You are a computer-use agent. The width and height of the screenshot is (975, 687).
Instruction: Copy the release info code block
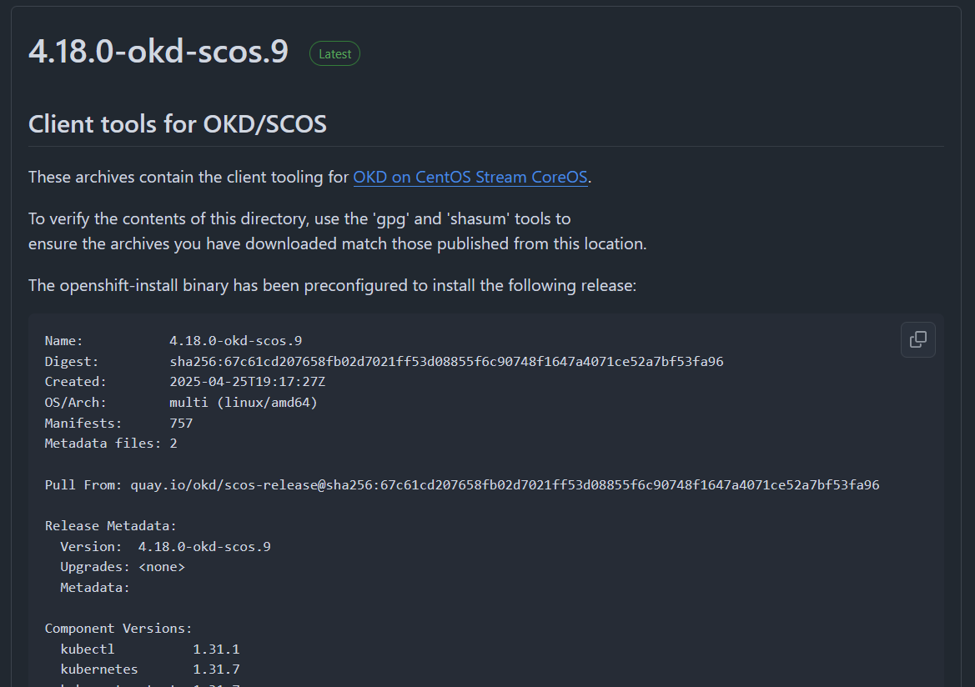pyautogui.click(x=917, y=339)
